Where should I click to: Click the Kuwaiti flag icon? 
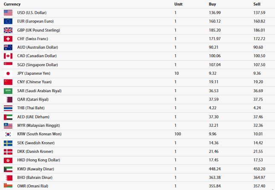(x=8, y=169)
